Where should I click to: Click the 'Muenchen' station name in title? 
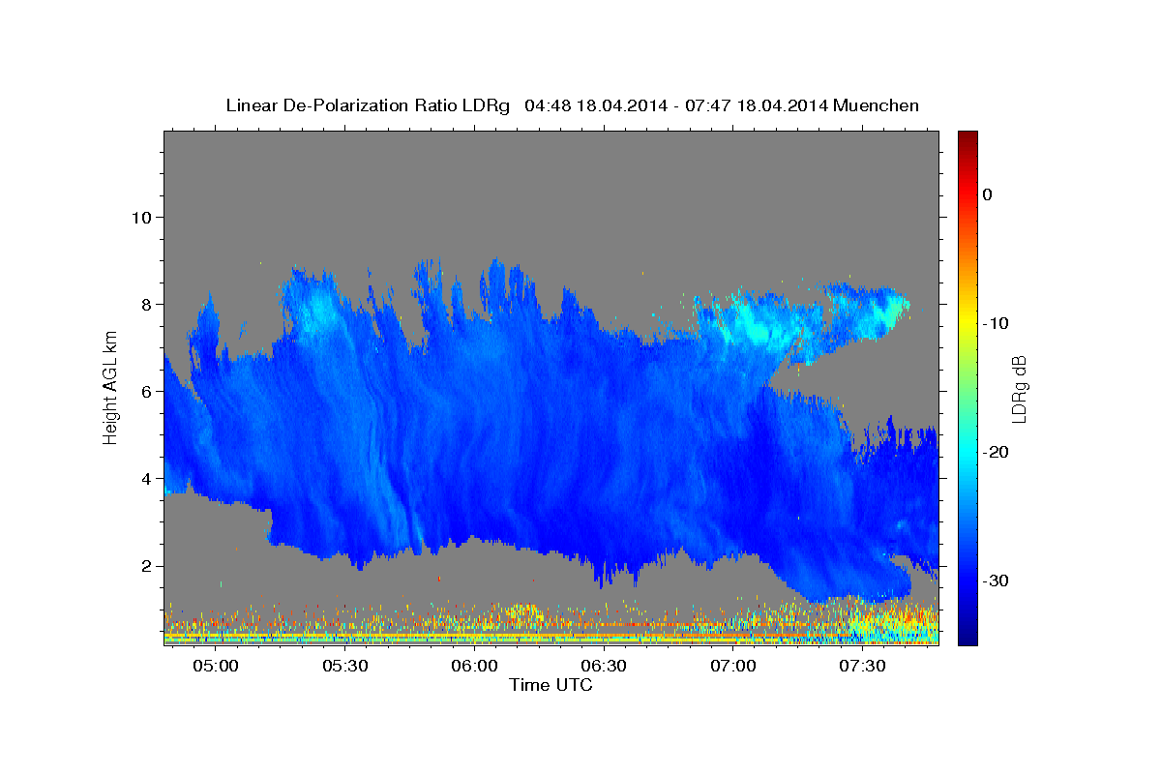click(877, 105)
